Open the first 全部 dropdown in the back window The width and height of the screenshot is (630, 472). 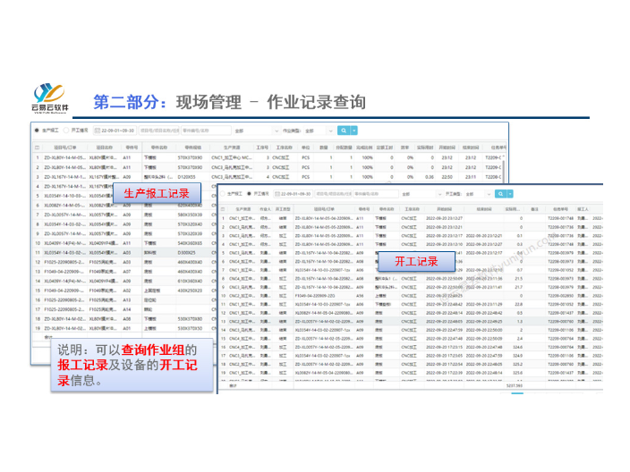256,131
